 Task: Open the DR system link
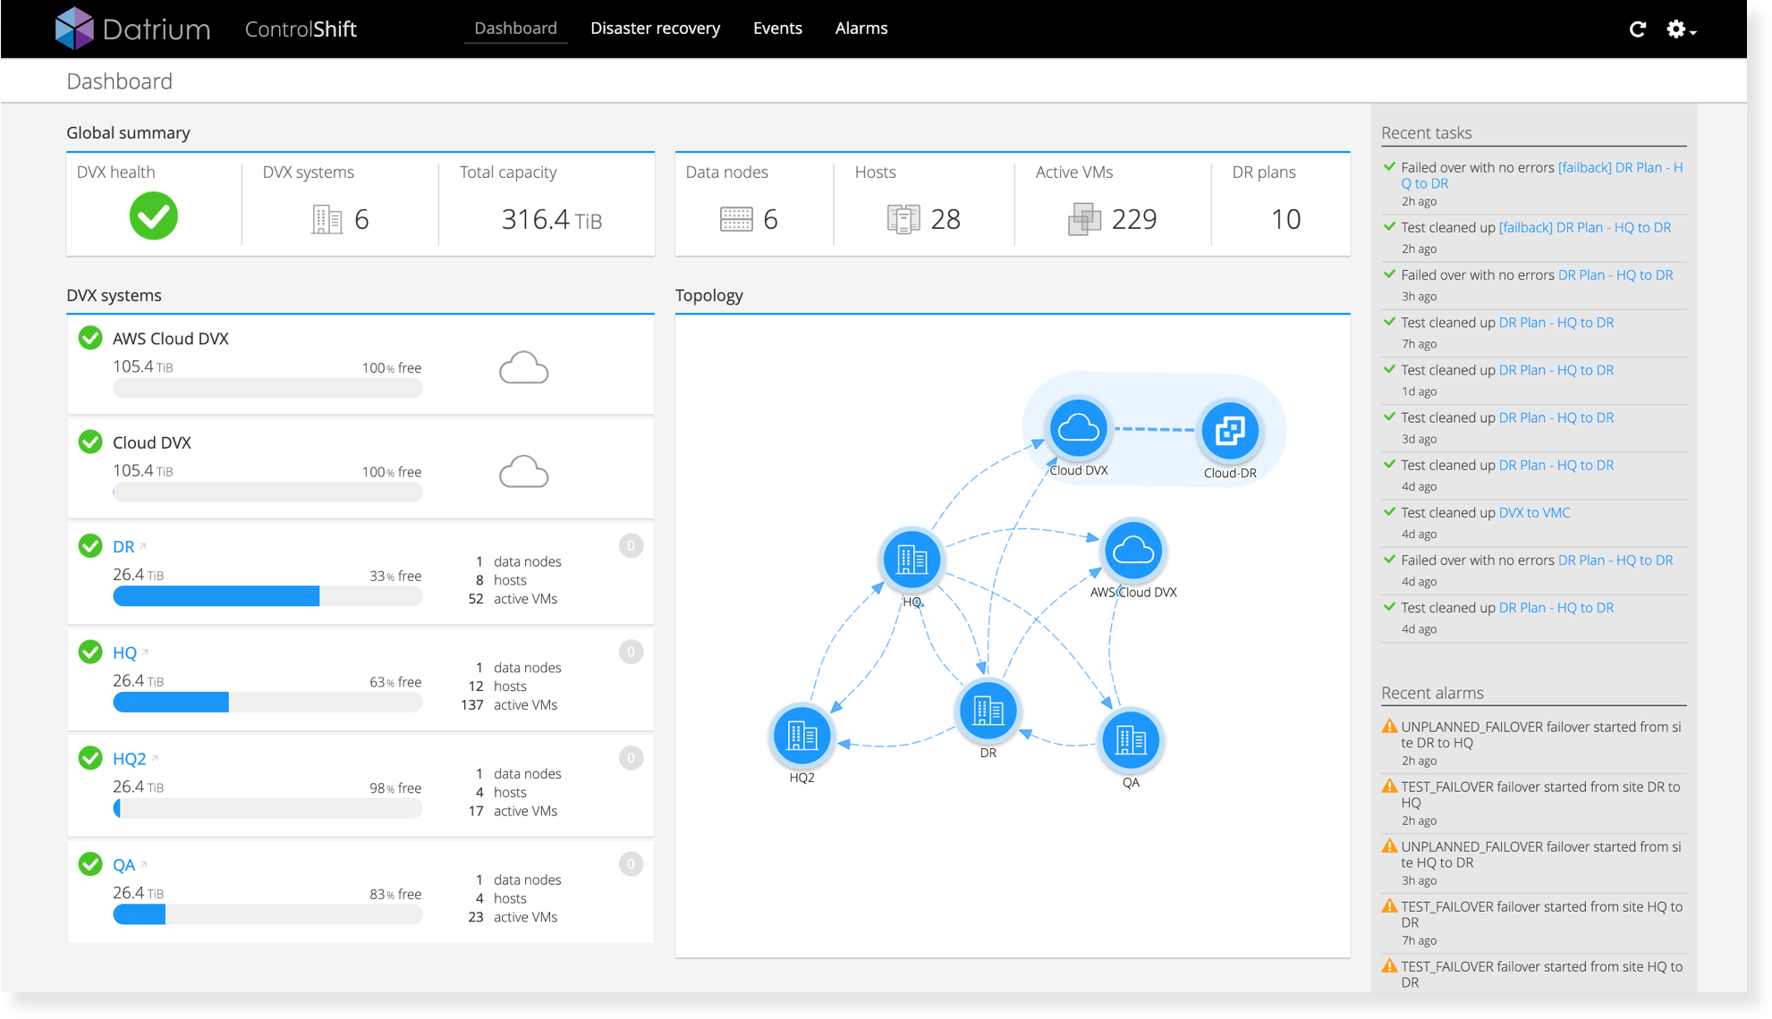(x=123, y=547)
